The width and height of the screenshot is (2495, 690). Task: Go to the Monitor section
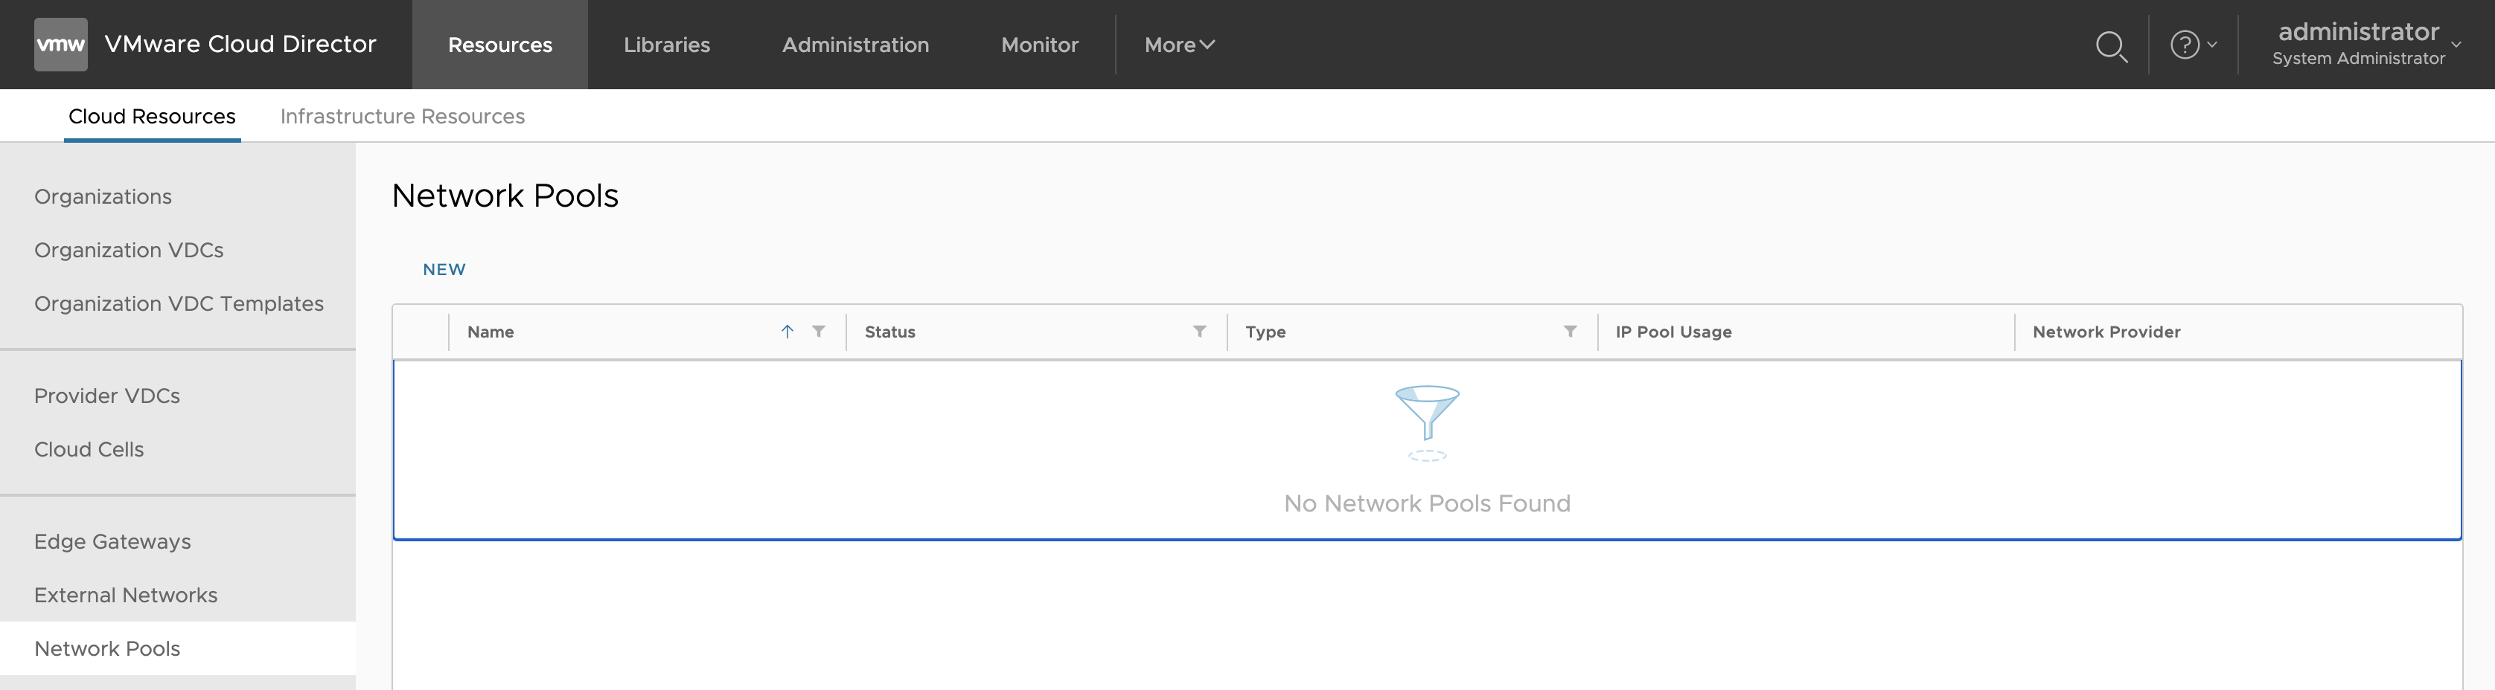(x=1038, y=45)
